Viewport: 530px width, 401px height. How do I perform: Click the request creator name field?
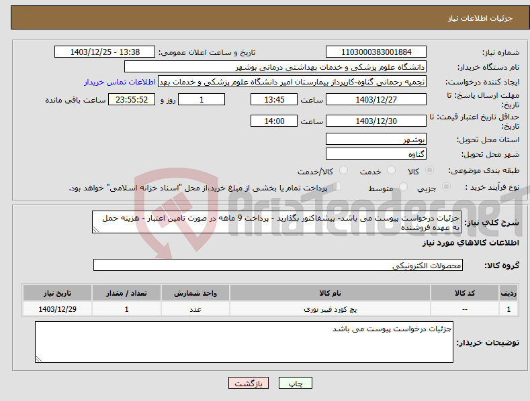[x=292, y=82]
